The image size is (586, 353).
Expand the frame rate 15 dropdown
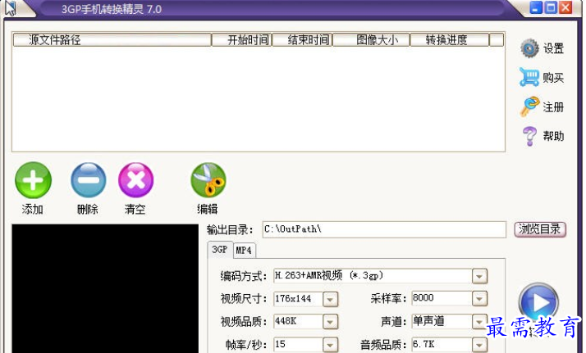click(x=330, y=345)
